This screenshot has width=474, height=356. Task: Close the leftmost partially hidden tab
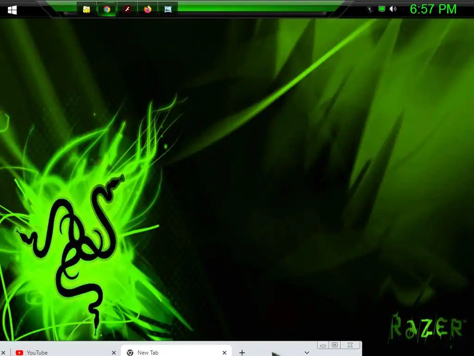coord(3,353)
